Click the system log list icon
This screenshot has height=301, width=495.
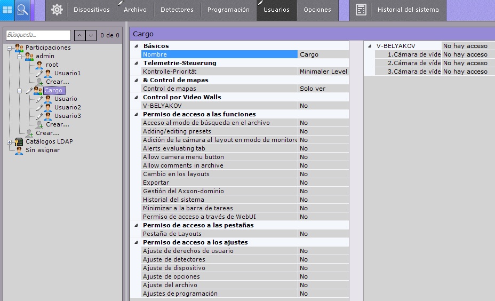coord(361,10)
